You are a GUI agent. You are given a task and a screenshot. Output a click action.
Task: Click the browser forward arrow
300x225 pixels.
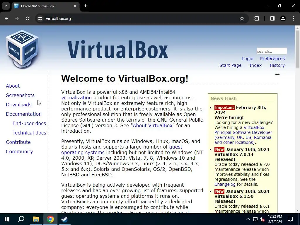point(17,18)
